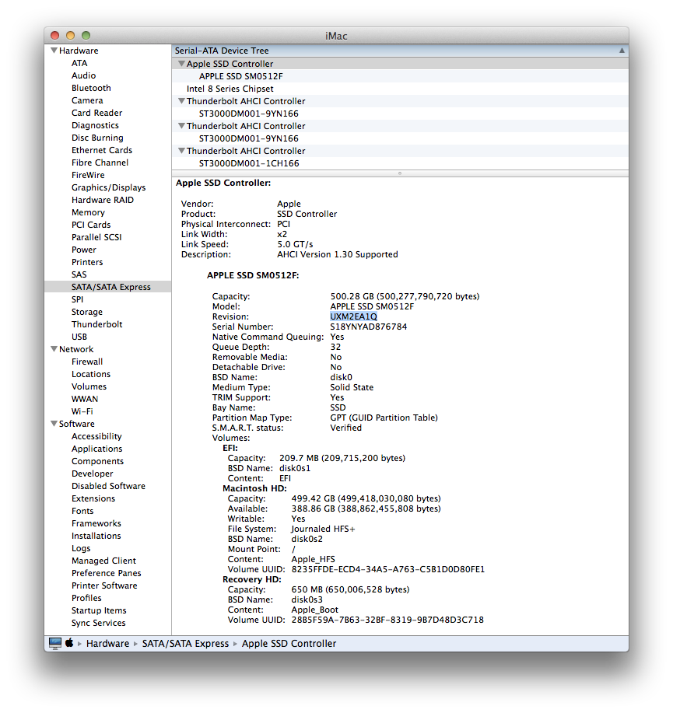Collapse the Hardware section triangle
Image resolution: width=673 pixels, height=713 pixels.
point(54,51)
